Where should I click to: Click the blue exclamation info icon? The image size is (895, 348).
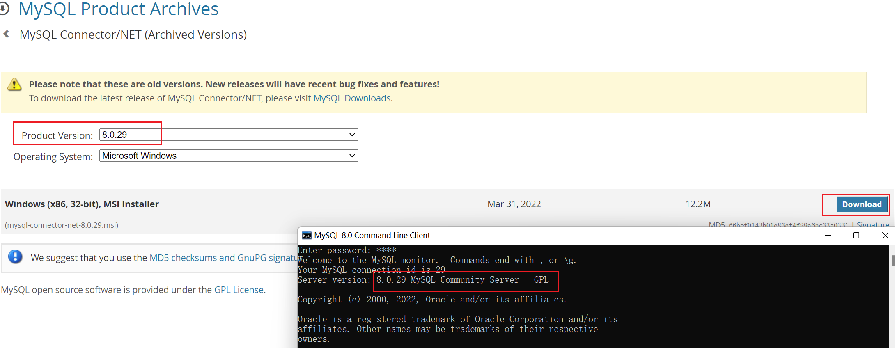point(15,257)
